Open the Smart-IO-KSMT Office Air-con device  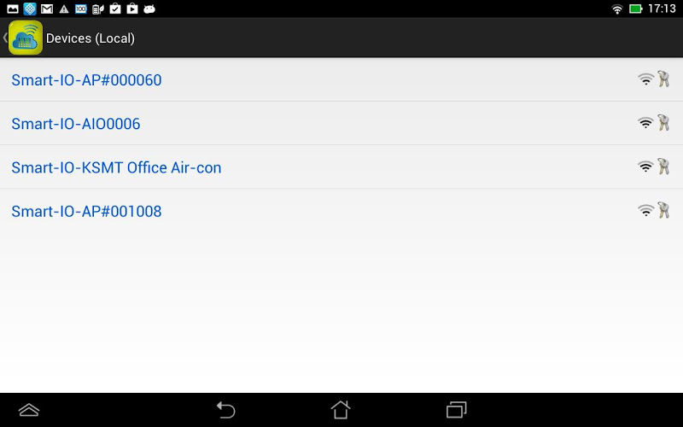click(341, 167)
